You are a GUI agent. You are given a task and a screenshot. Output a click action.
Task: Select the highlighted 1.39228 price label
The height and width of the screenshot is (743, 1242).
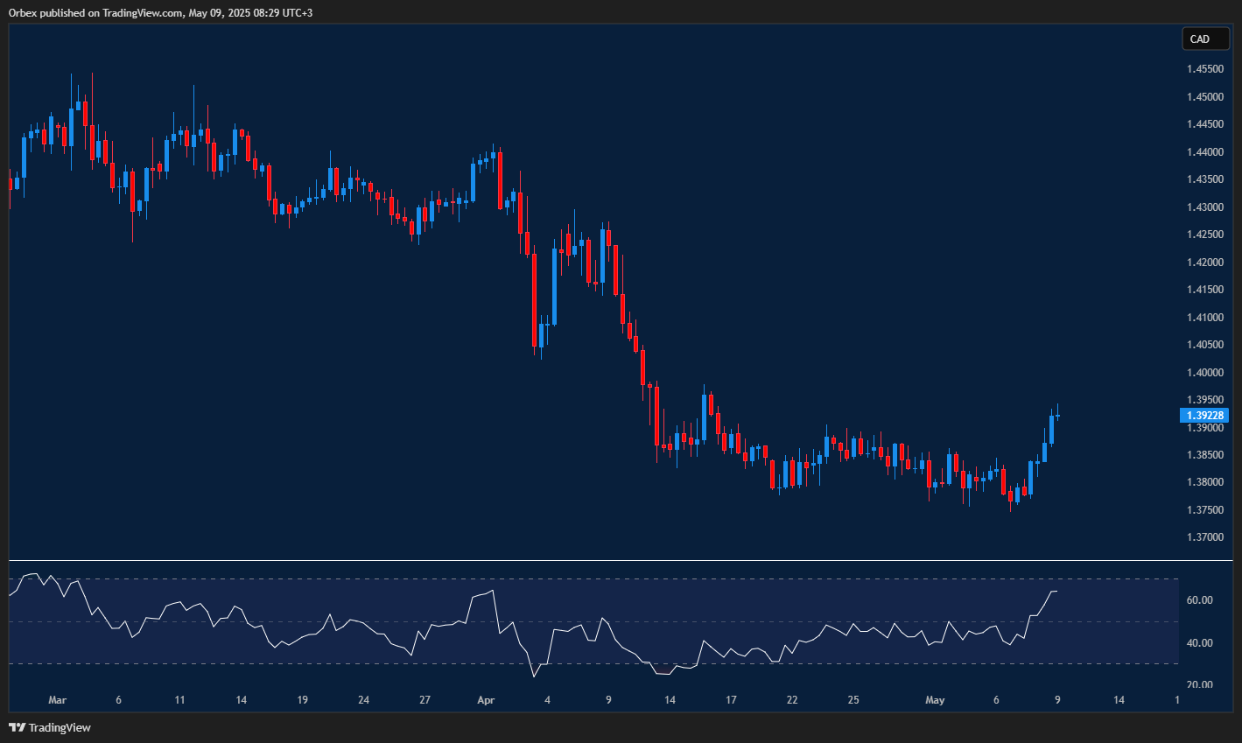(1204, 415)
